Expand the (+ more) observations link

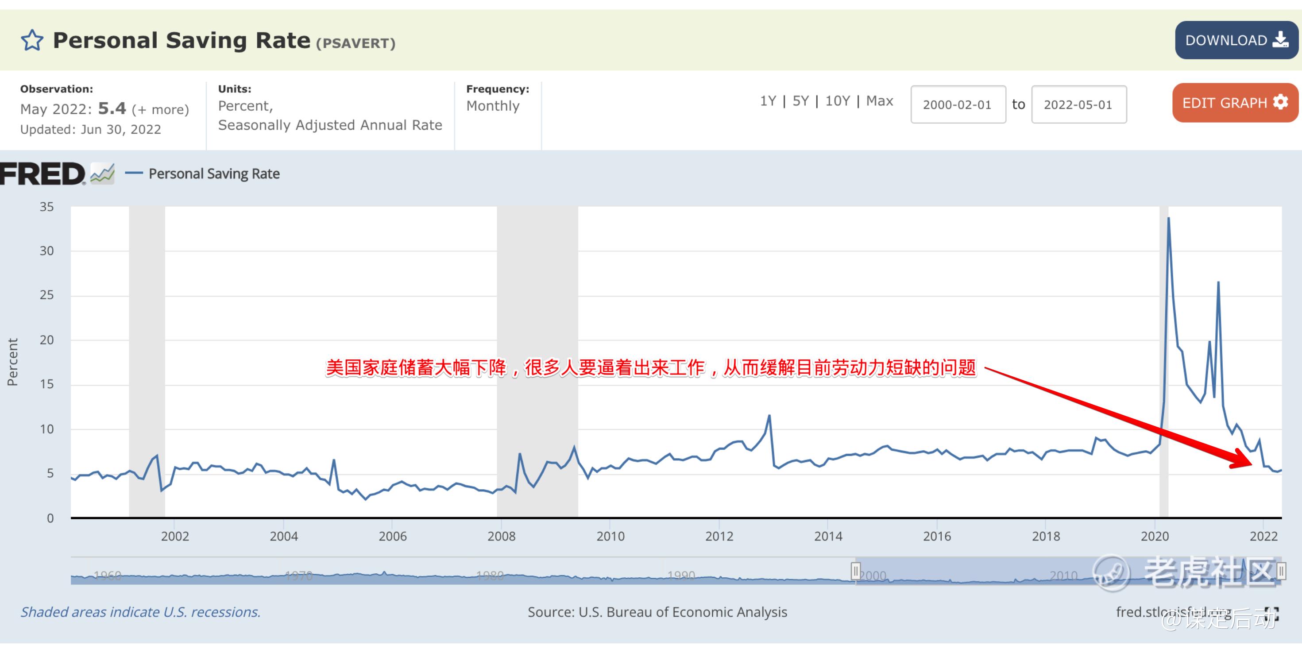tap(160, 110)
